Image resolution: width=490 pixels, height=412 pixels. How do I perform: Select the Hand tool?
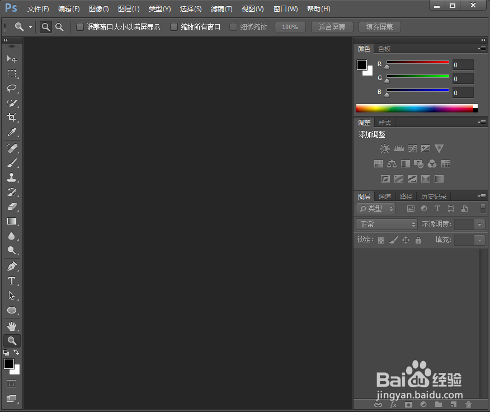pyautogui.click(x=12, y=326)
